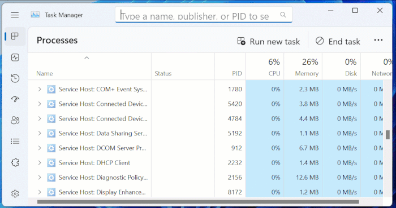Click the horizontal scrollbar thumb
The image size is (396, 208).
tap(198, 202)
